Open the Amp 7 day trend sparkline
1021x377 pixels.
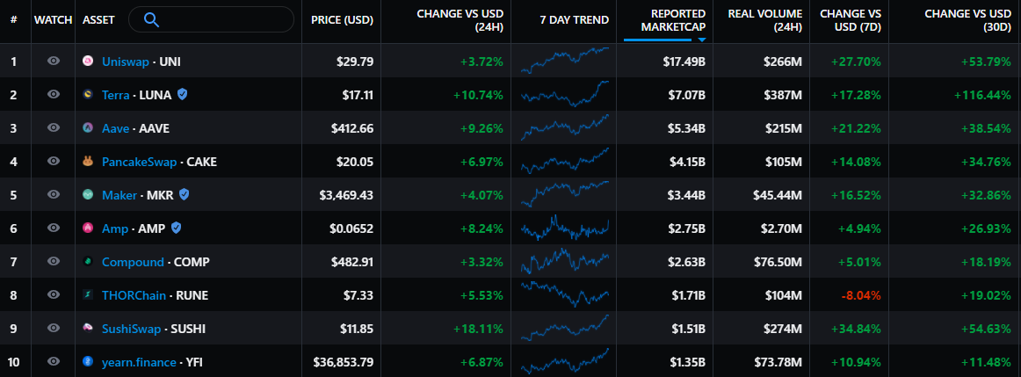point(564,228)
